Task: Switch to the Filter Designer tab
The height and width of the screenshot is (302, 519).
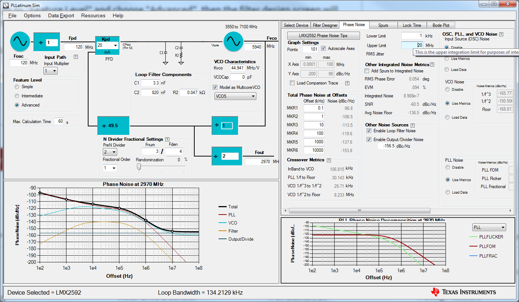Action: 325,25
